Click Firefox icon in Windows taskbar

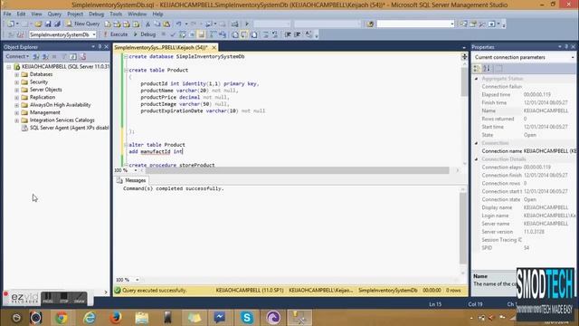pyautogui.click(x=116, y=318)
